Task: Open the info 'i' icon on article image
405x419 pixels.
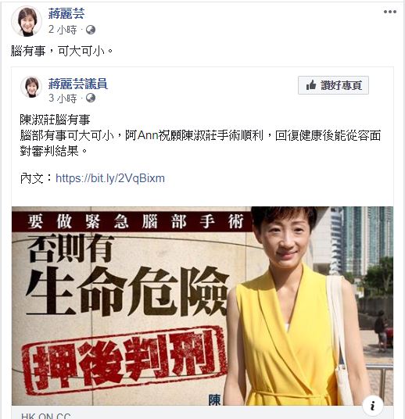Action: click(x=373, y=406)
